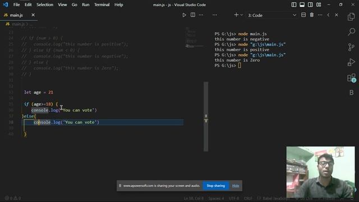359x202 pixels.
Task: Click 'this number is negative' terminal output
Action: 242,39
